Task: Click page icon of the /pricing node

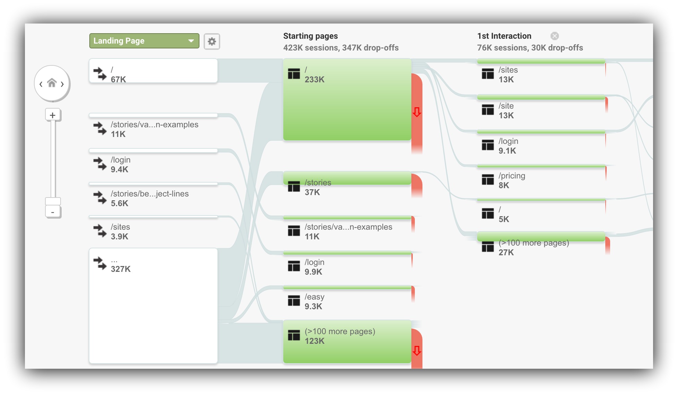Action: (x=488, y=180)
